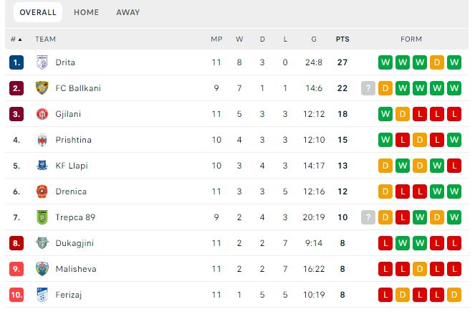Screen dimensions: 475x312
Task: Select the OVERALL standings tab
Action: [x=38, y=12]
